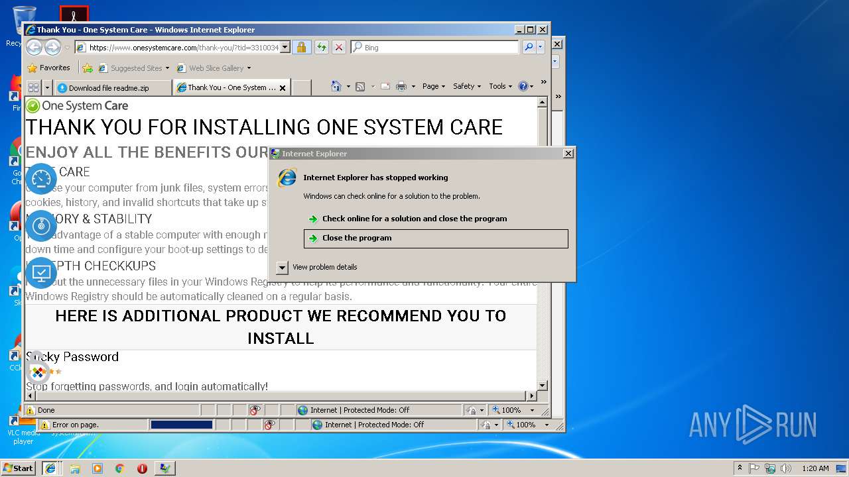Click the privacy report eye icon in front status bar
The height and width of the screenshot is (477, 849).
[255, 410]
